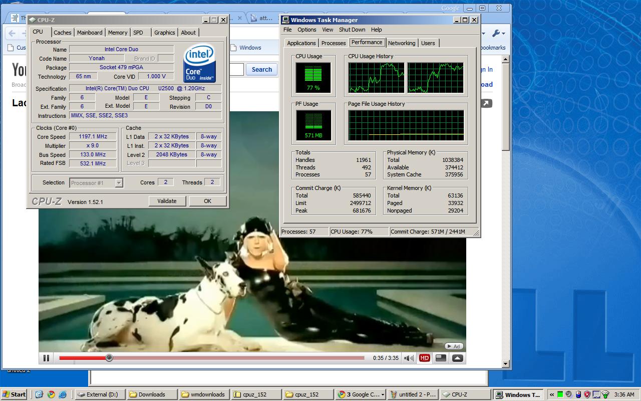Open the Options menu in Task Manager
This screenshot has width=641, height=401.
pyautogui.click(x=307, y=30)
